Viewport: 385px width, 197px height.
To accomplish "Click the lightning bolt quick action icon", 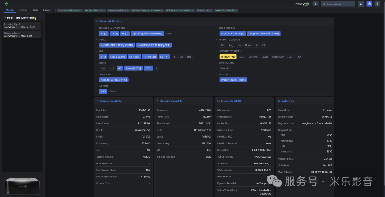I will (315, 4).
